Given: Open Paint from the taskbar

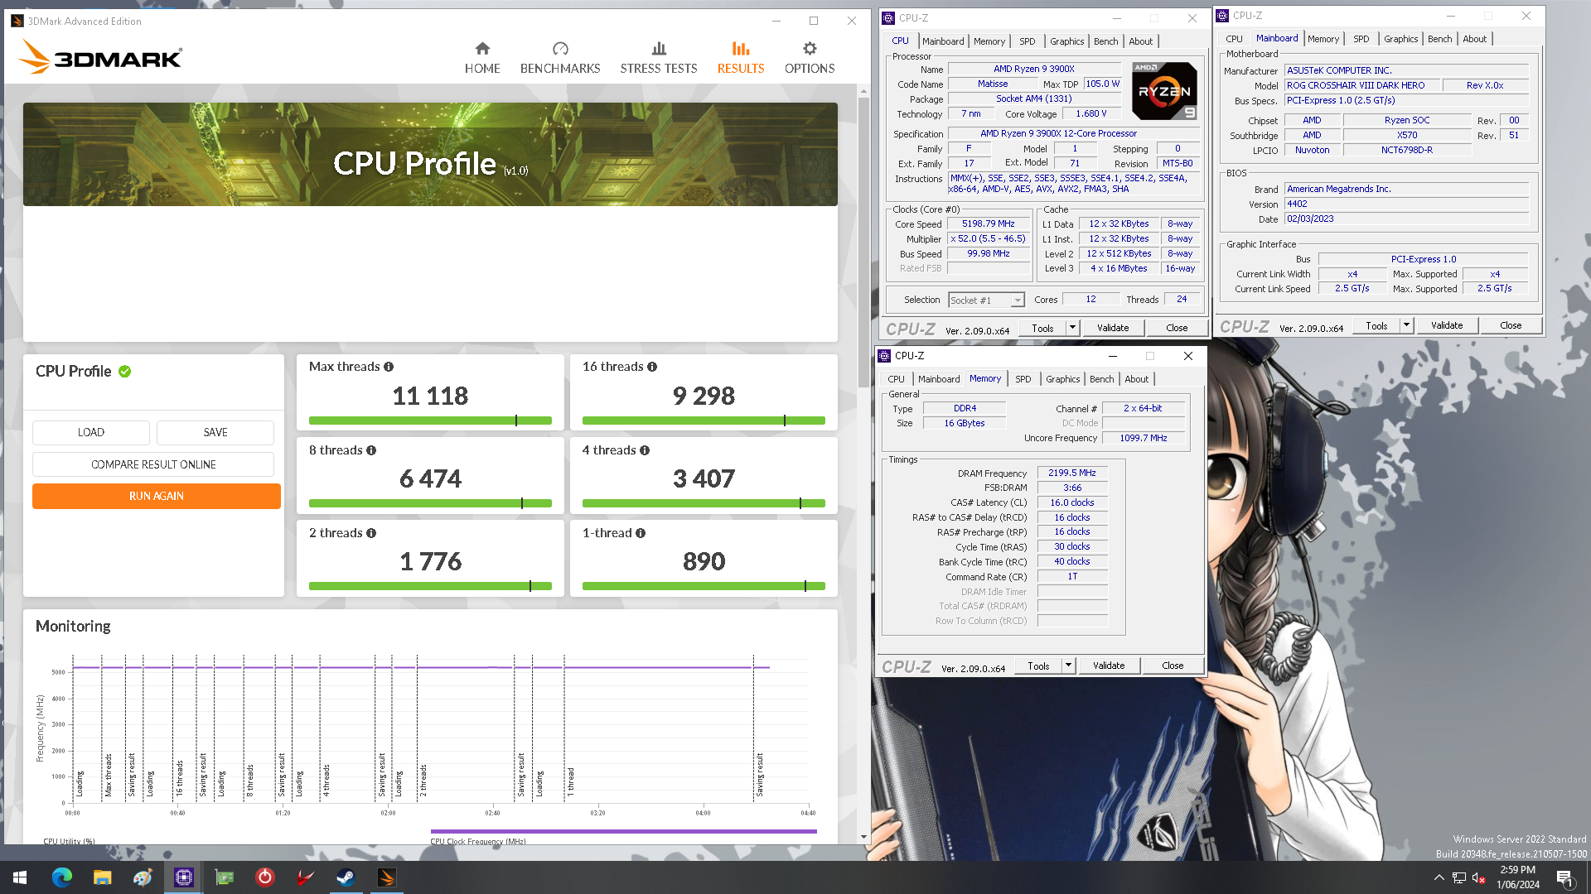Looking at the screenshot, I should point(143,877).
